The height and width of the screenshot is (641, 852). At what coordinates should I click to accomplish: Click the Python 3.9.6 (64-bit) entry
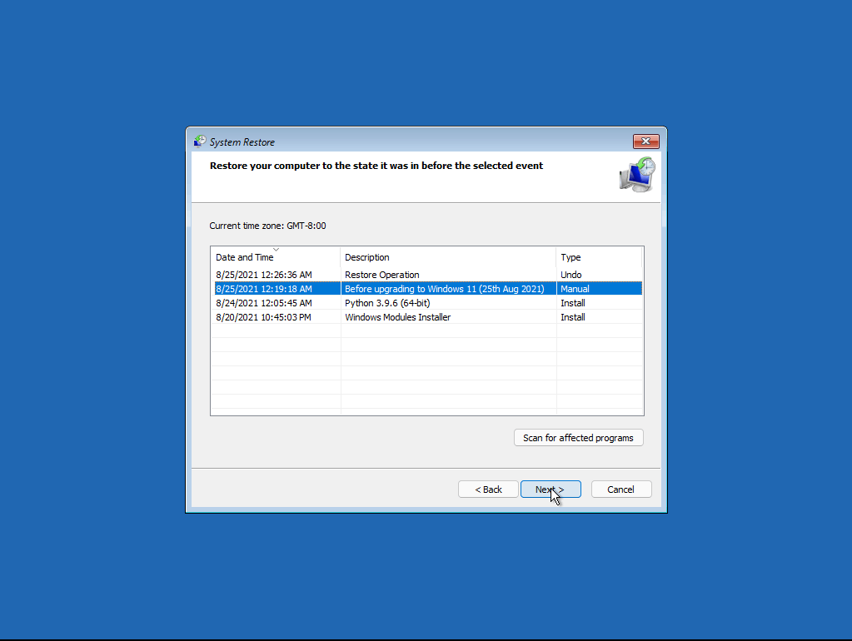tap(387, 303)
